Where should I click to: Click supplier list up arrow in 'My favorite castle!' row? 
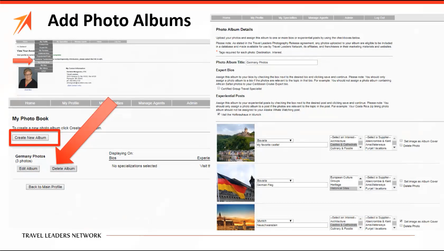[394, 138]
